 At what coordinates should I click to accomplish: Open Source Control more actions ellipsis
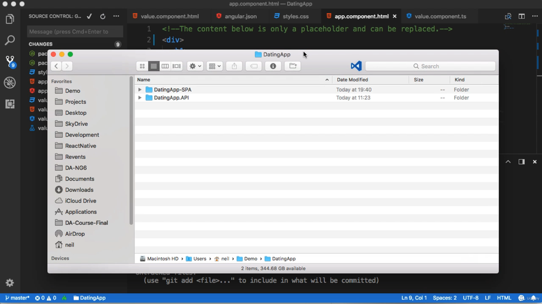116,16
